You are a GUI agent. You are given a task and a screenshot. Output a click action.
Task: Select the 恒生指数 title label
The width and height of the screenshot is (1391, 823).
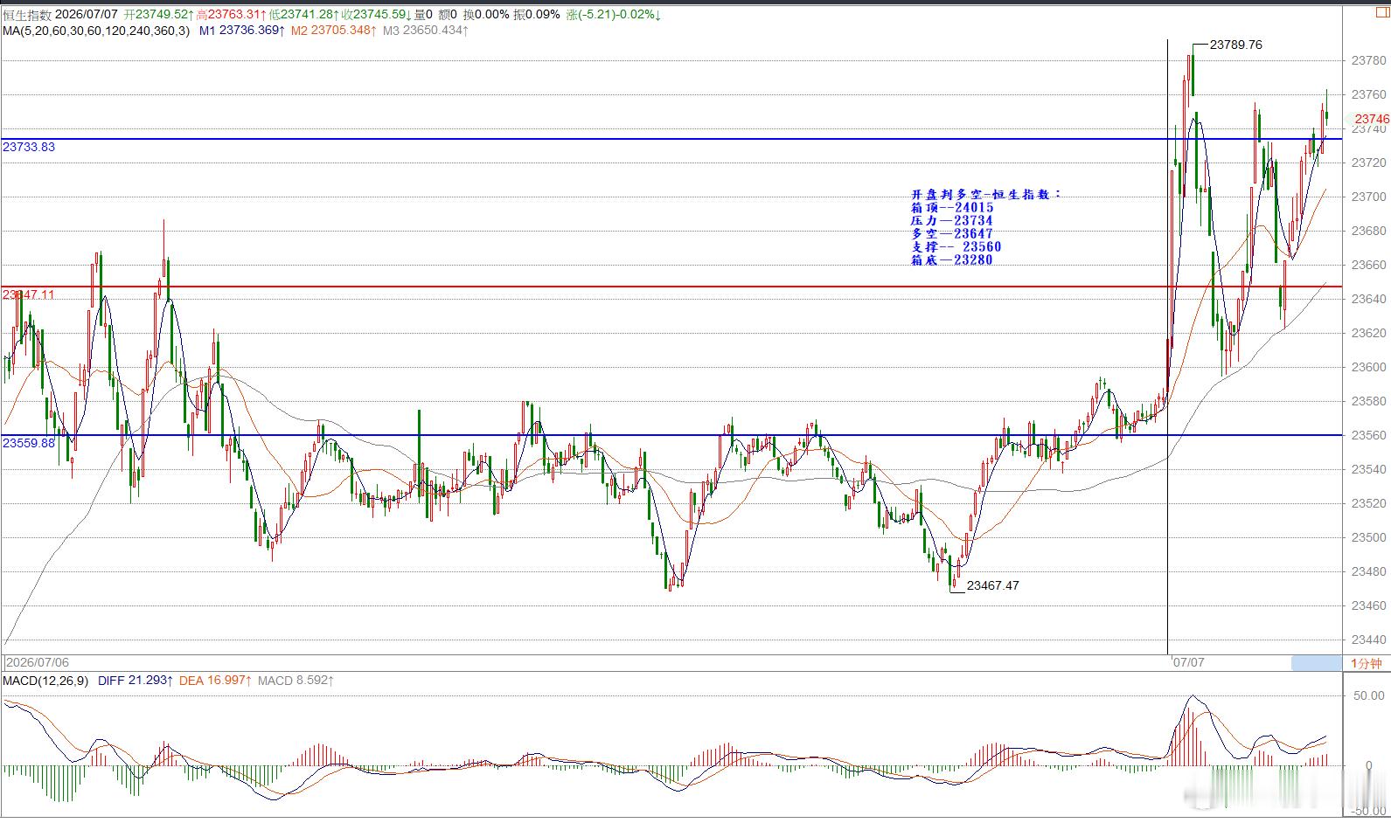26,15
